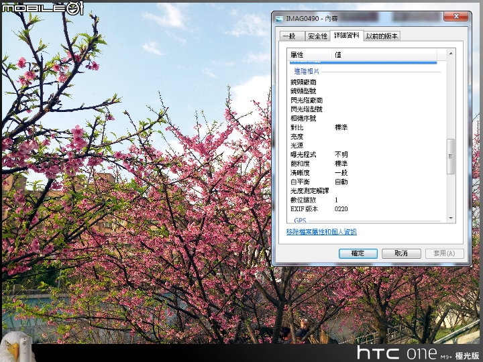Click the scrollbar up arrow

pos(451,53)
